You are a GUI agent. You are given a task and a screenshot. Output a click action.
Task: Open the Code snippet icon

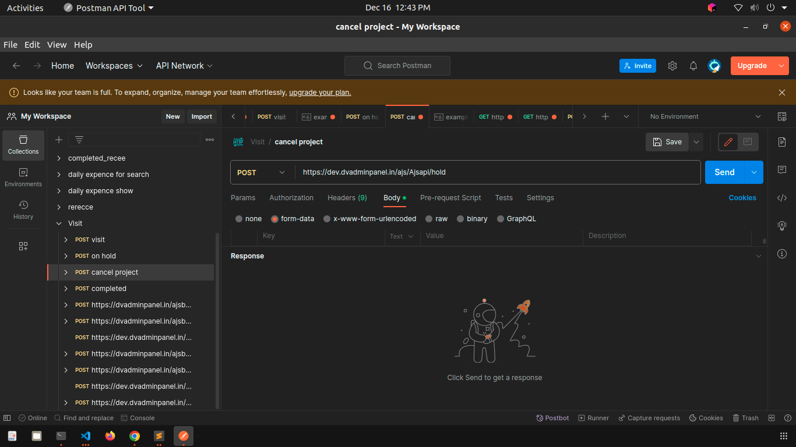pos(782,198)
